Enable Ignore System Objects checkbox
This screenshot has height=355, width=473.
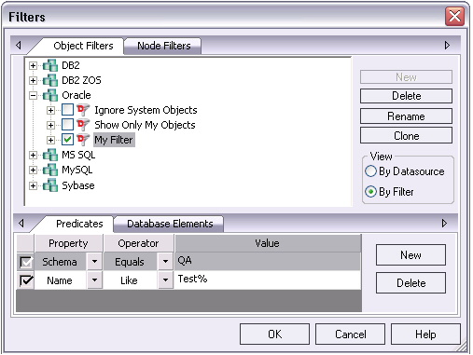point(67,110)
